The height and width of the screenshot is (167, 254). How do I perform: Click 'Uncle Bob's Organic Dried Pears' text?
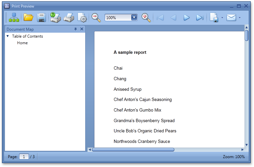tap(145, 131)
